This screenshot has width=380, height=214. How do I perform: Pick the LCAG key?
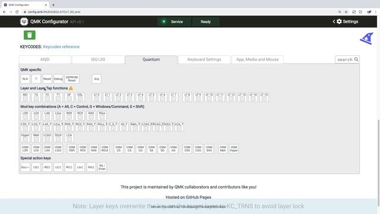[x=47, y=138]
